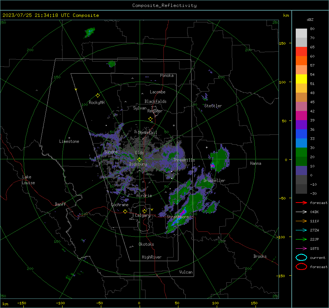Click the green 22JP arrow icon
The height and width of the screenshot is (308, 329).
tap(301, 239)
